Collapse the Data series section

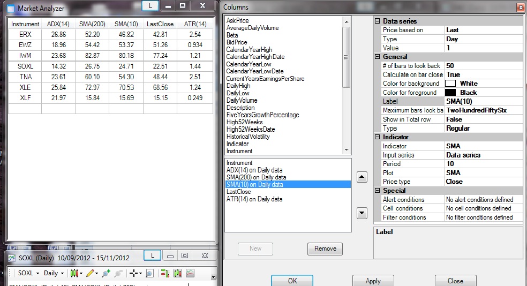click(x=378, y=21)
